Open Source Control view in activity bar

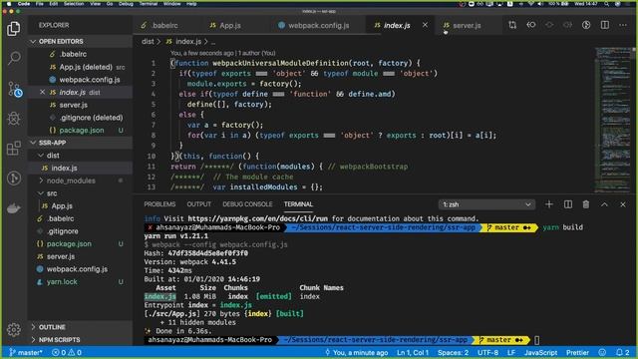15,89
